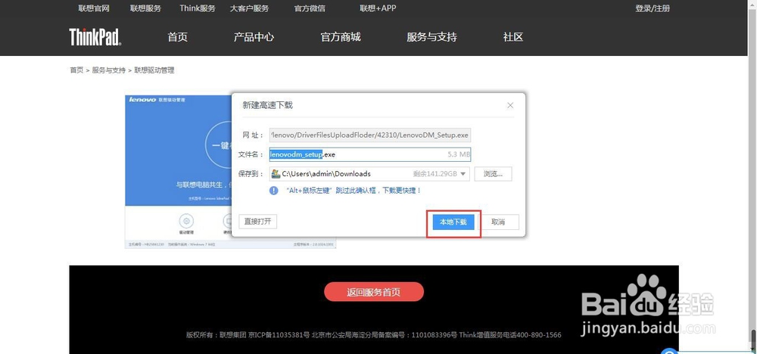This screenshot has width=757, height=354.
Task: Click 服务与支持 in the breadcrumb
Action: pos(108,70)
